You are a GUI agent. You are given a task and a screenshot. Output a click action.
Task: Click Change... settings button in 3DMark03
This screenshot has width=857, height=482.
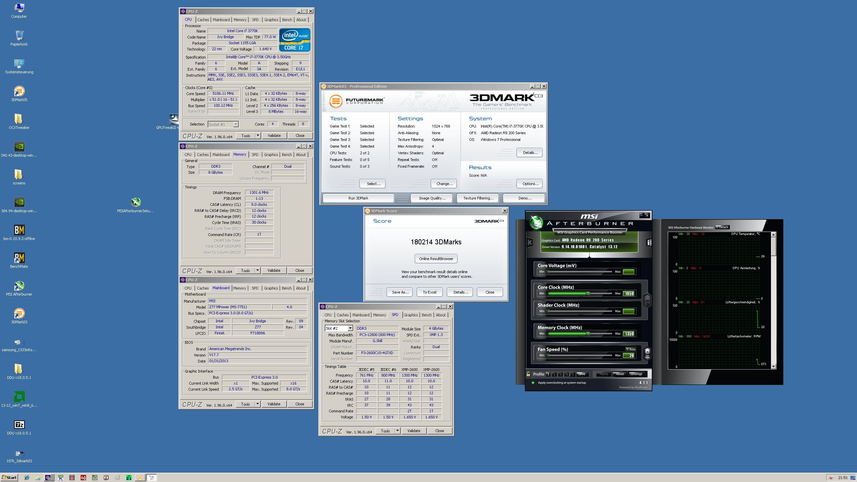pos(445,184)
